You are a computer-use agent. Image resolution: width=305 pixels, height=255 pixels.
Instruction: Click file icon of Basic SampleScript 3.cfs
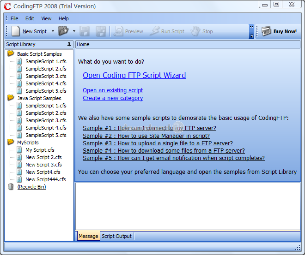tap(19, 76)
